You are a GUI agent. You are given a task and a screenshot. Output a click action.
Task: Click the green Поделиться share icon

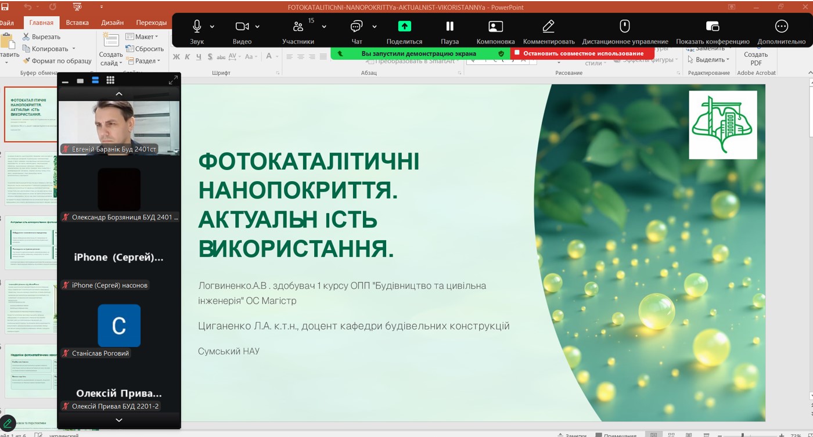click(404, 27)
